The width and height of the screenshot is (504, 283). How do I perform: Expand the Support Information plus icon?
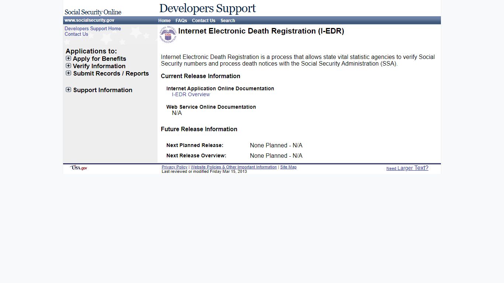[x=68, y=90]
